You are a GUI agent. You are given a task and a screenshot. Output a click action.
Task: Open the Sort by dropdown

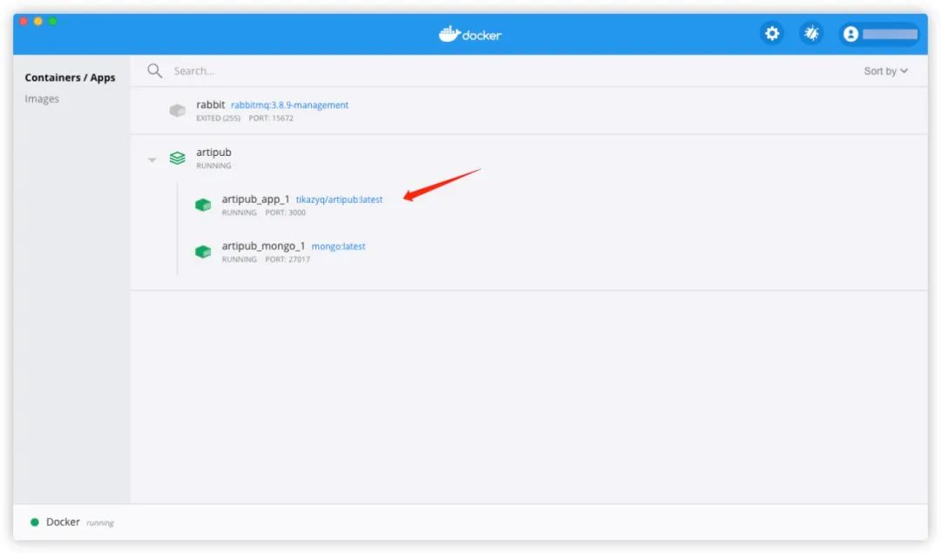885,71
